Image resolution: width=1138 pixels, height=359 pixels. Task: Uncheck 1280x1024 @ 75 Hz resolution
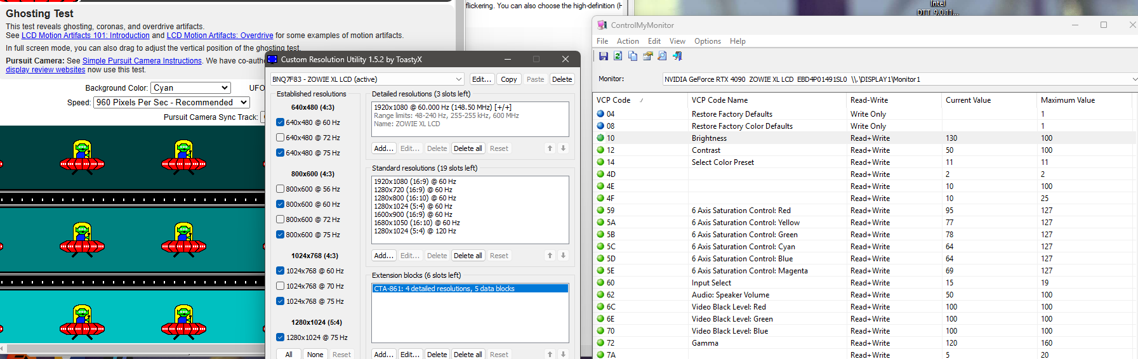(280, 337)
